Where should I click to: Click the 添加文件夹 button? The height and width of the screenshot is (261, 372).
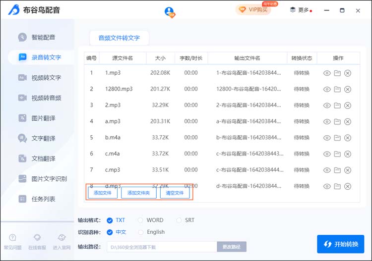pos(139,193)
